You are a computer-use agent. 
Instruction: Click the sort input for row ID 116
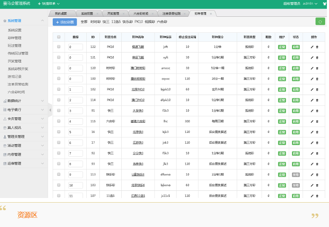(x=75, y=121)
